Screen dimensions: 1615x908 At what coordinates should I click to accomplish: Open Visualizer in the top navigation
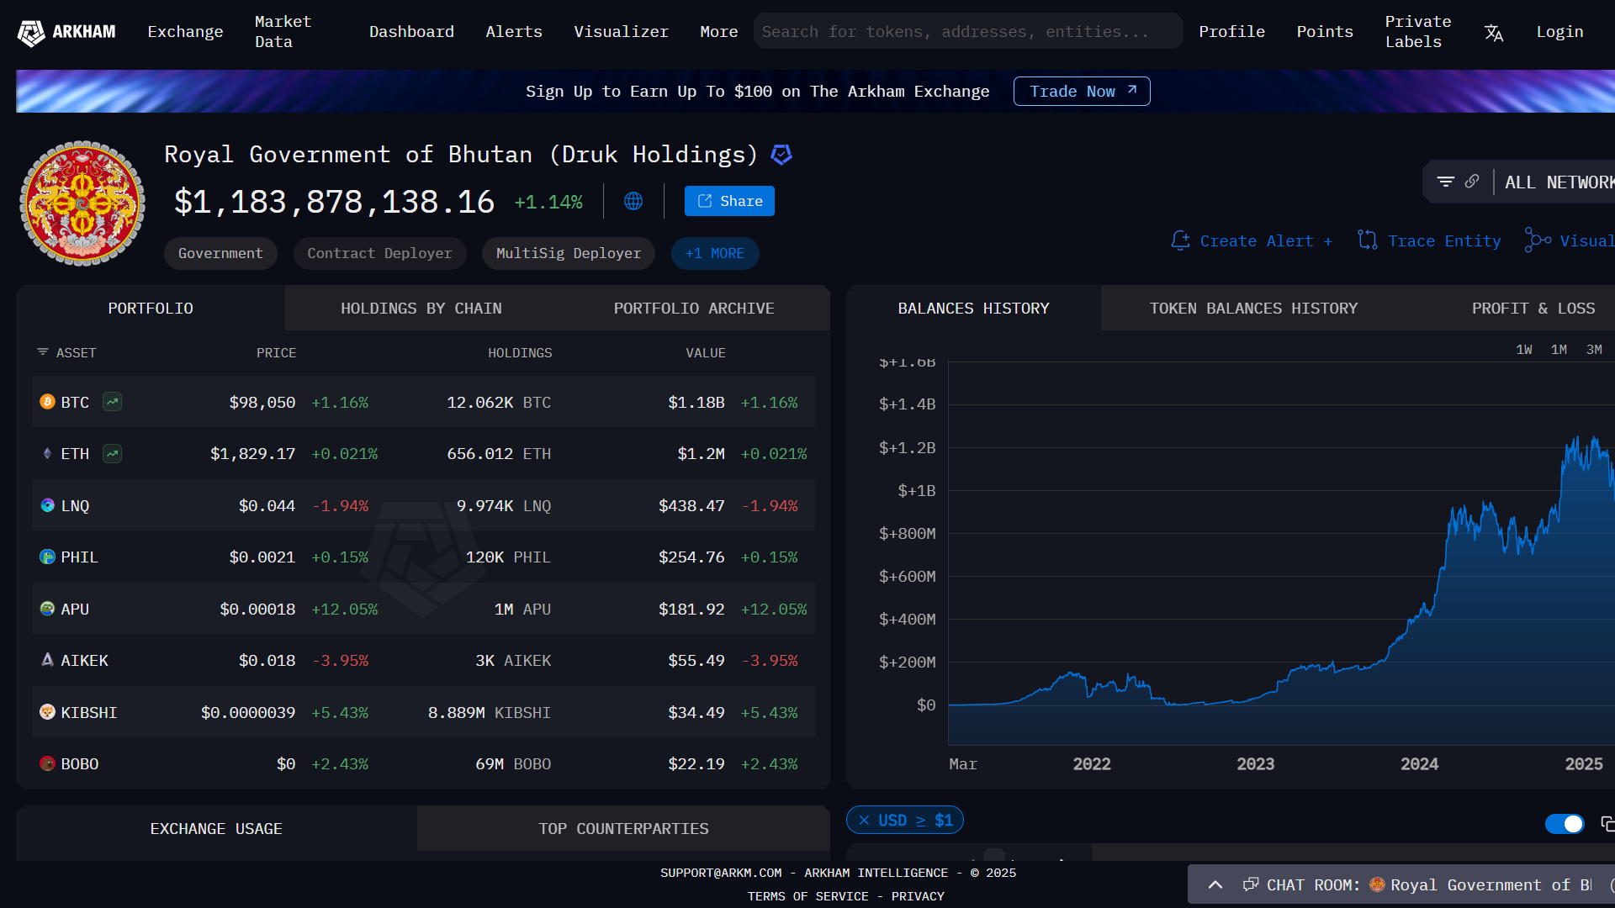622,32
